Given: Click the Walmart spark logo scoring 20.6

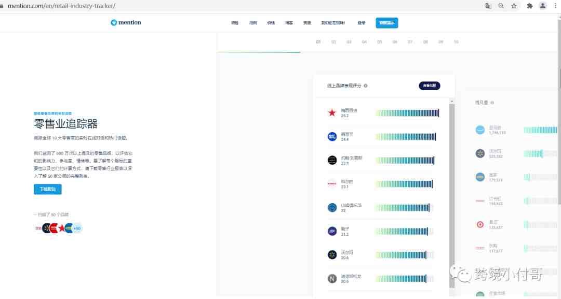Looking at the screenshot, I should pos(332,254).
